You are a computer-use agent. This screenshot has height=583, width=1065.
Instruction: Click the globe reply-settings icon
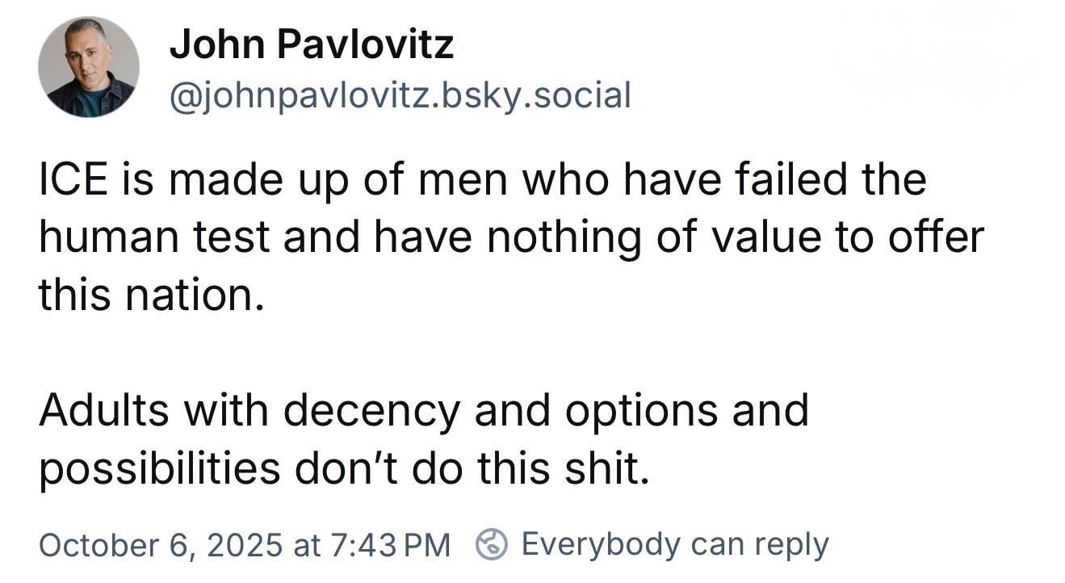(490, 543)
